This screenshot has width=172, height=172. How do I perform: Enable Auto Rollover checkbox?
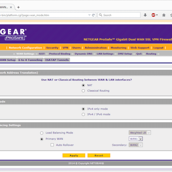click(52, 145)
